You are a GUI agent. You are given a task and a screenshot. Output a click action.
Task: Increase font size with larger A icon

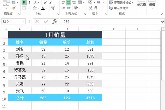[x=45, y=2]
